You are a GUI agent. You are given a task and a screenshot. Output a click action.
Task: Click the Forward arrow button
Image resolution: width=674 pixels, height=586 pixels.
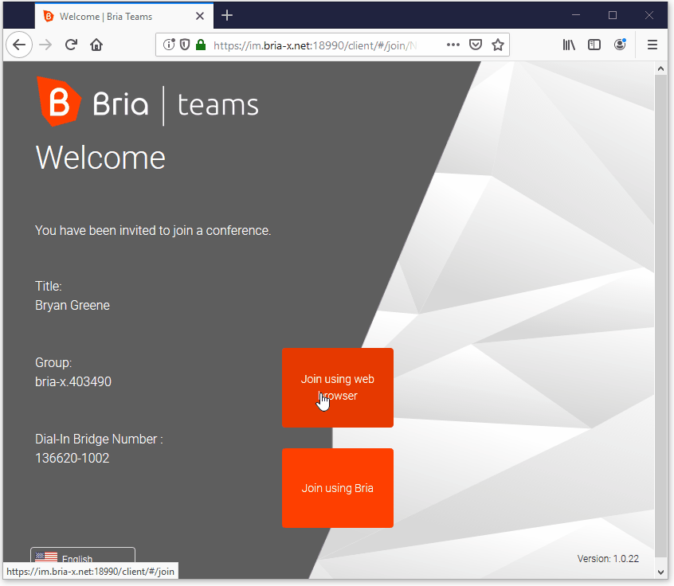coord(45,45)
